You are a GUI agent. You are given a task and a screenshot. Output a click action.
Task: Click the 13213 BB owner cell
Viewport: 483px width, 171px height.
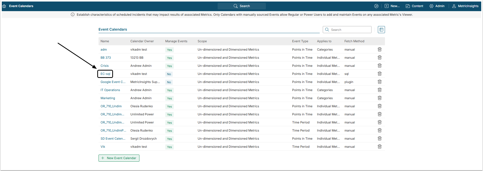[x=137, y=58]
